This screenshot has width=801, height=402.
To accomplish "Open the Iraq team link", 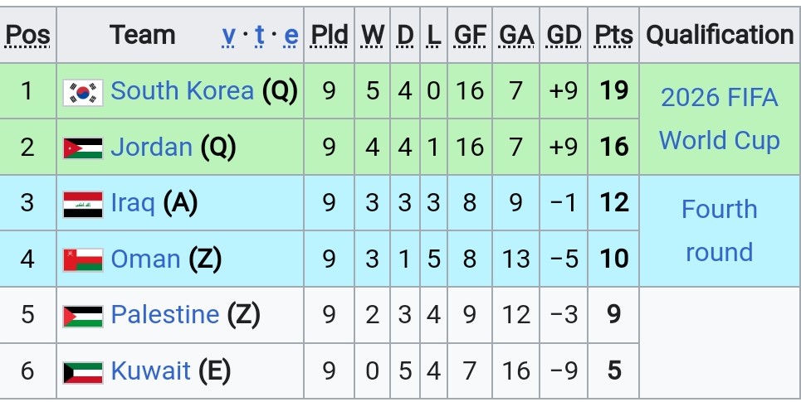I will pos(133,204).
